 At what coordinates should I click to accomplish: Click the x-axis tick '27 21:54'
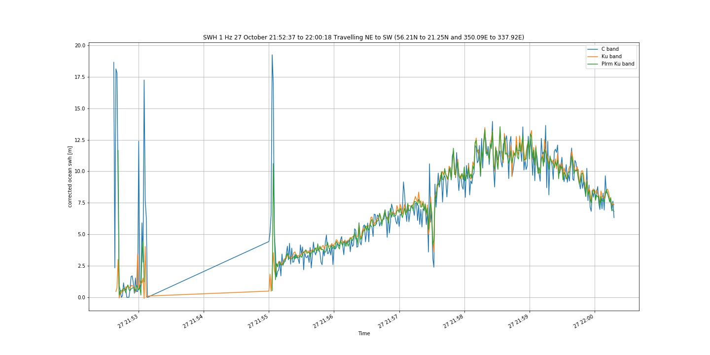pos(194,321)
